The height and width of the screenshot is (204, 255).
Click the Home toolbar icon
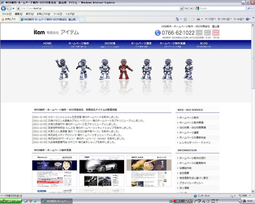point(177,19)
